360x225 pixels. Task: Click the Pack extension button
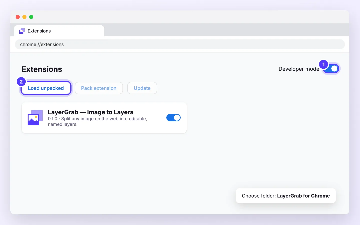click(99, 88)
